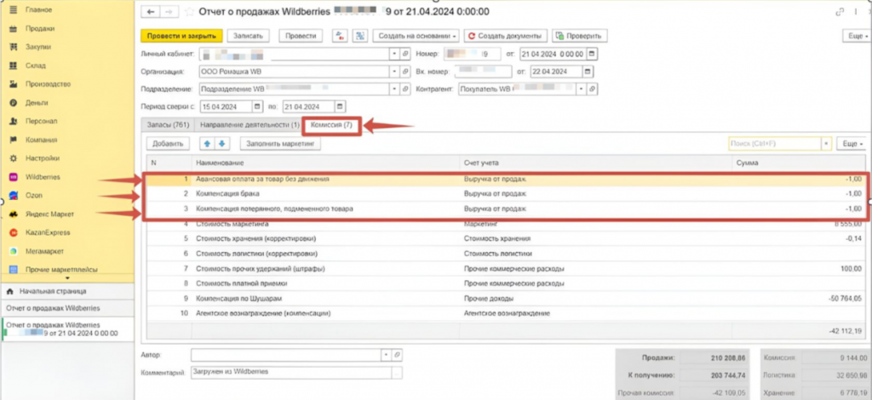872x400 pixels.
Task: Switch to the Запасы (761) tab
Action: click(x=167, y=125)
